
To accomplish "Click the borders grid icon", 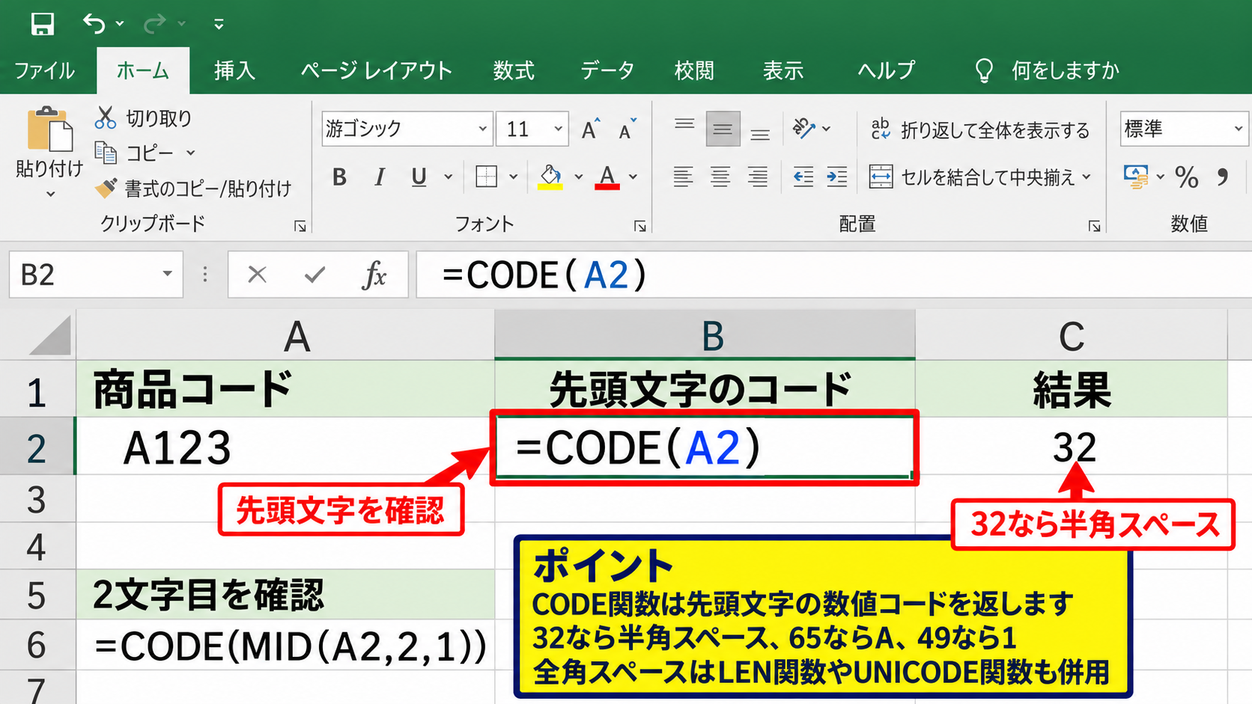I will pos(487,177).
